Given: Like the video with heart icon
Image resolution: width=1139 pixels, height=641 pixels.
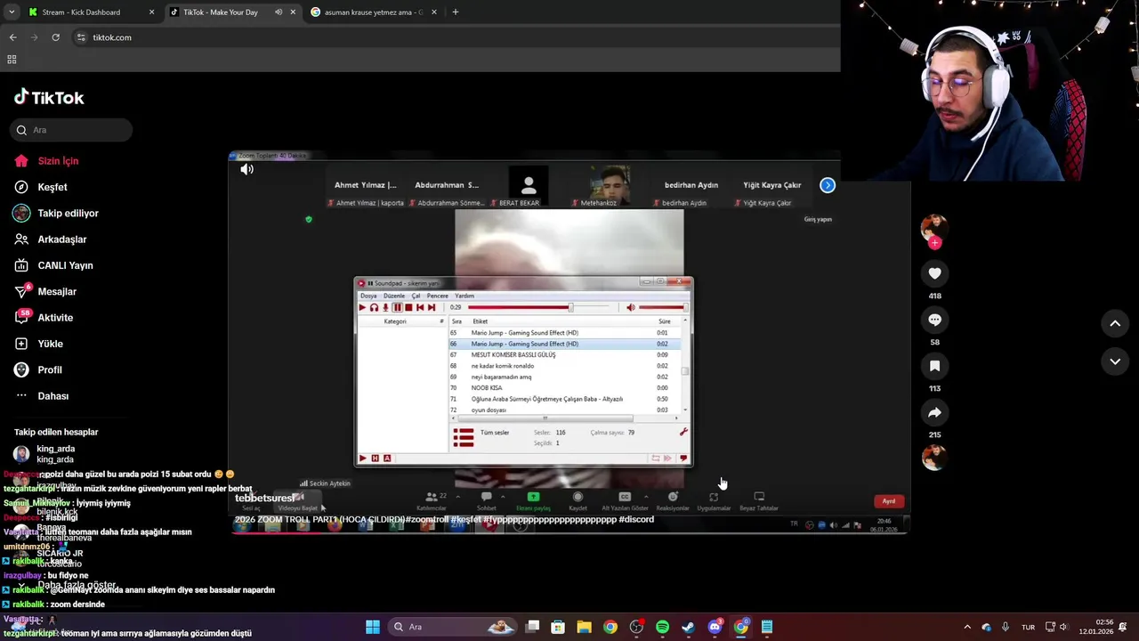Looking at the screenshot, I should click(934, 273).
